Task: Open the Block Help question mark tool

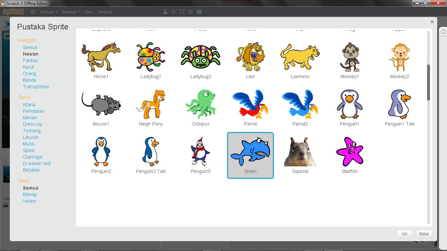Action: [199, 11]
